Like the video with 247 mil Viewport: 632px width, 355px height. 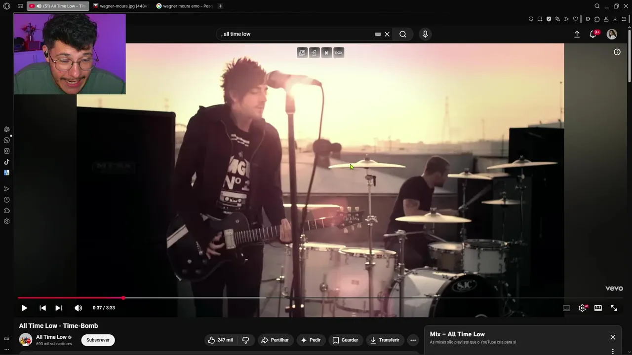tap(220, 340)
